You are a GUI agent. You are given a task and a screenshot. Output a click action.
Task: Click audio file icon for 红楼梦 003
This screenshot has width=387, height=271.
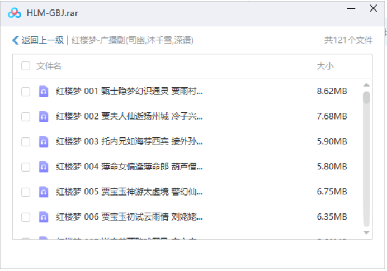(43, 142)
